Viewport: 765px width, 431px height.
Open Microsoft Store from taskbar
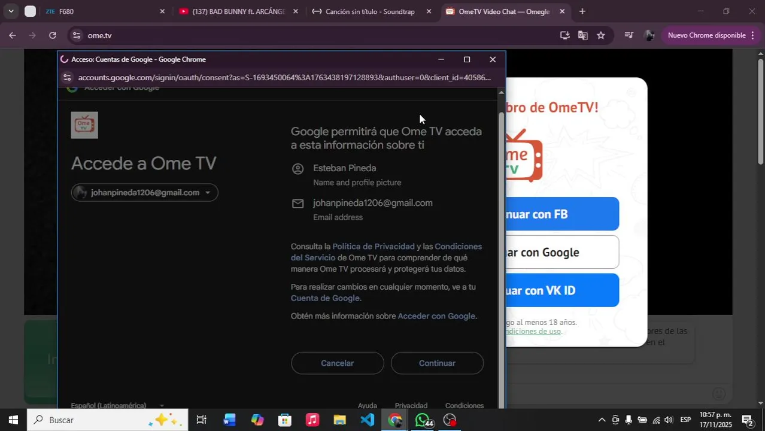[285, 420]
